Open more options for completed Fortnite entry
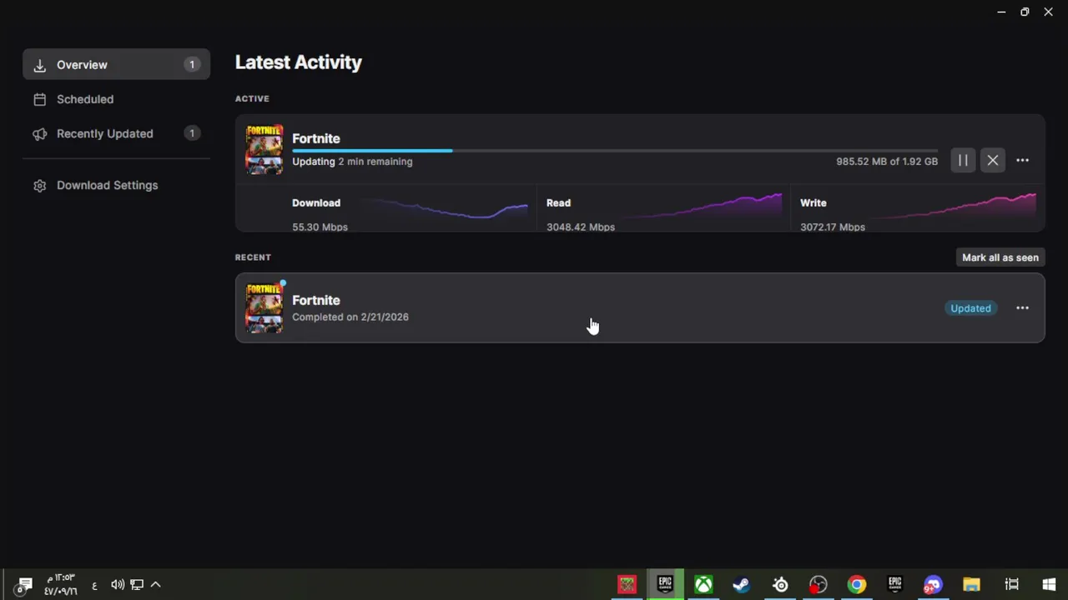Image resolution: width=1068 pixels, height=600 pixels. (x=1022, y=308)
